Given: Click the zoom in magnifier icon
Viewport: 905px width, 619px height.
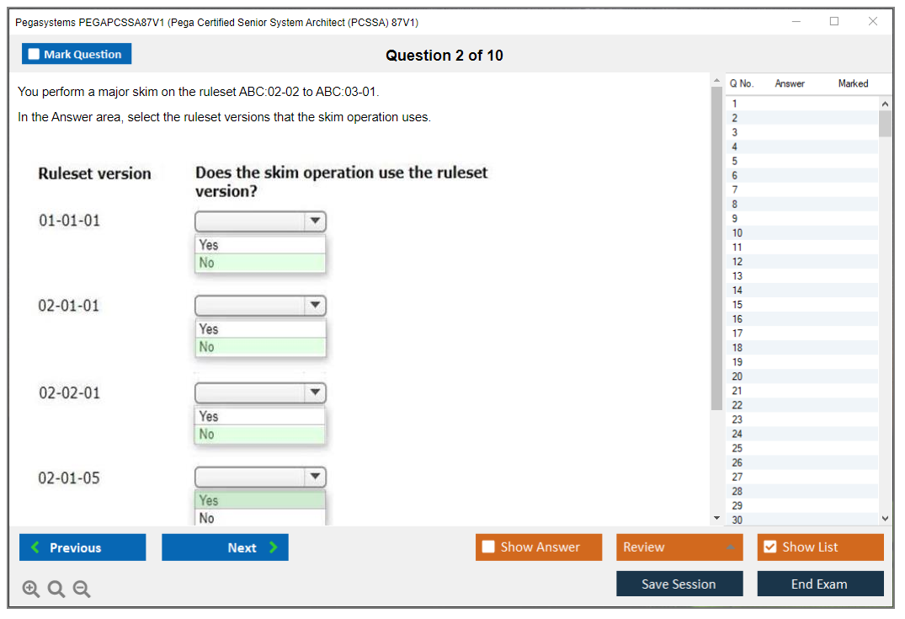Looking at the screenshot, I should point(31,590).
